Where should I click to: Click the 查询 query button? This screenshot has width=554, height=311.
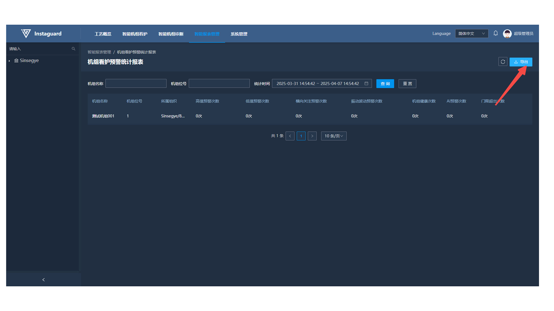pos(385,84)
